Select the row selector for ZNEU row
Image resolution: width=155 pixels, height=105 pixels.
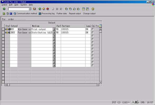[x=3, y=33]
